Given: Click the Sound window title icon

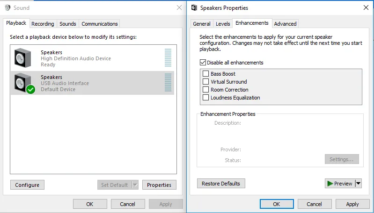Looking at the screenshot, I should [7, 7].
